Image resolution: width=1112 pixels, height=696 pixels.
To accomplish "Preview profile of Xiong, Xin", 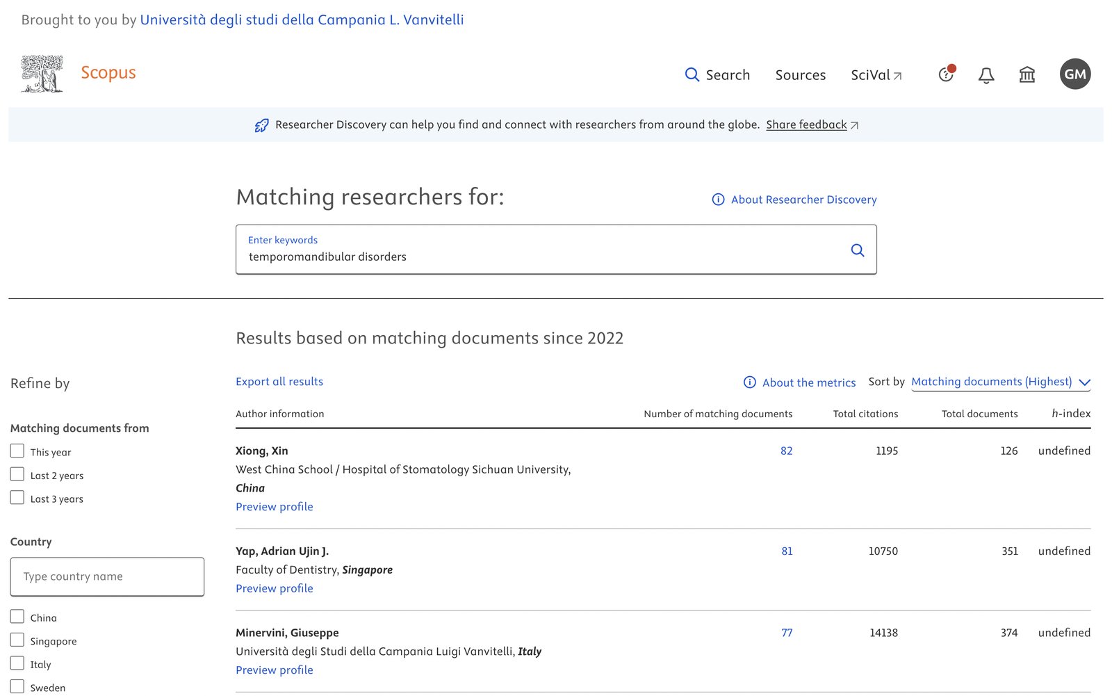I will [275, 507].
